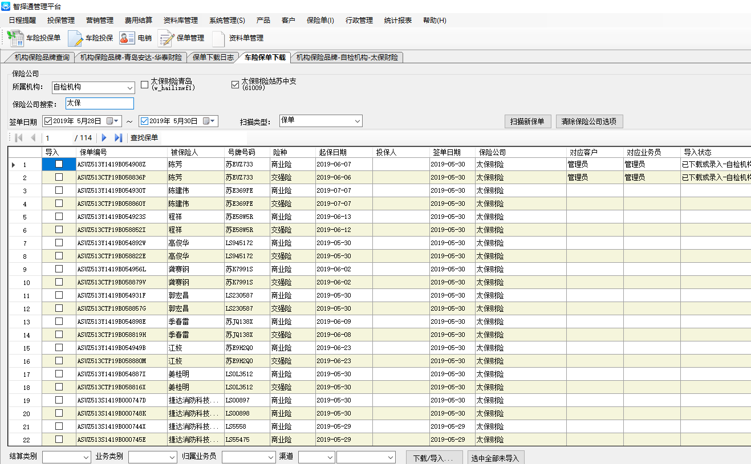
Task: Click the 扫描新保单 button
Action: [527, 121]
